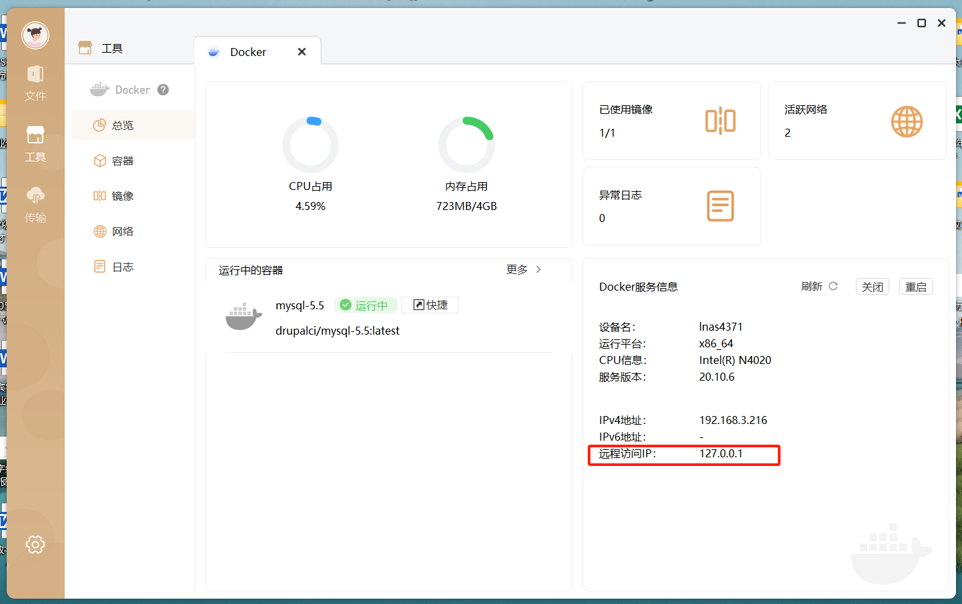Click the CPU占用 usage ring
Viewport: 962px width, 604px height.
[310, 145]
